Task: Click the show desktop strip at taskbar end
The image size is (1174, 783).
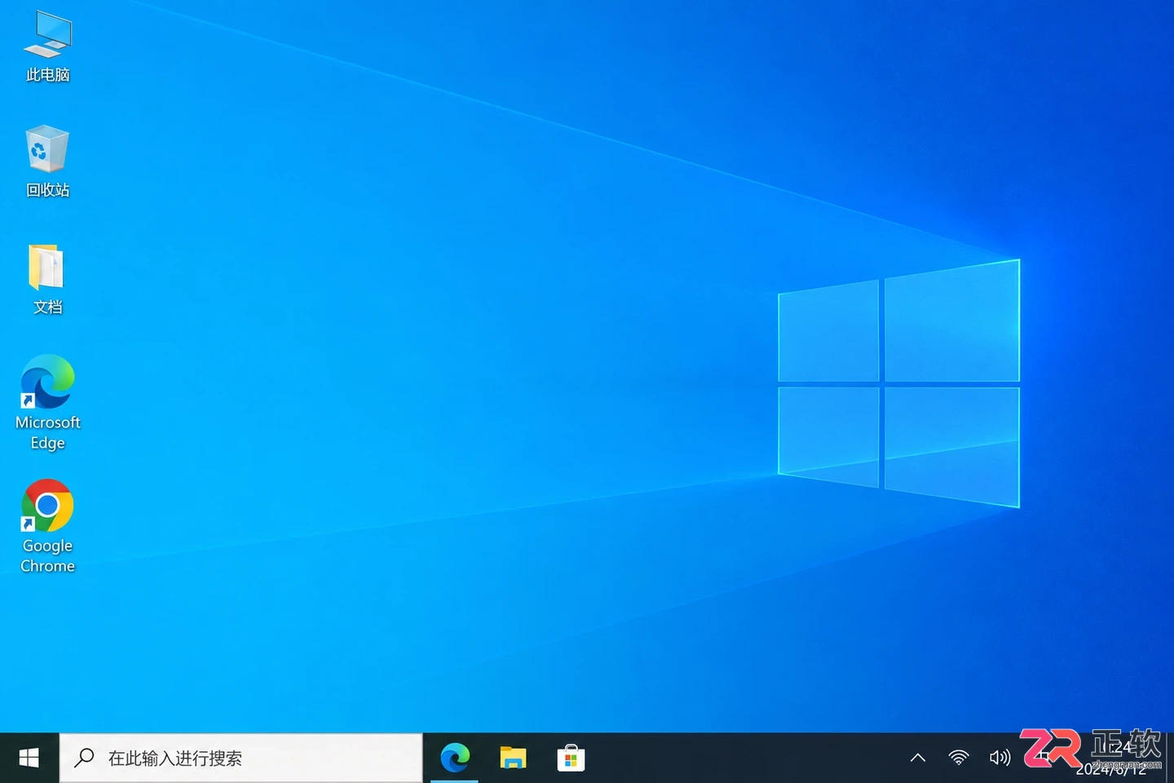Action: pyautogui.click(x=1170, y=759)
